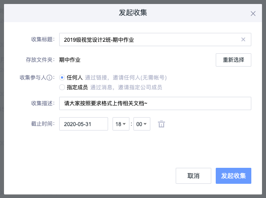Image resolution: width=266 pixels, height=198 pixels.
Task: Click the 发起收集 dialog title
Action: 133,13
